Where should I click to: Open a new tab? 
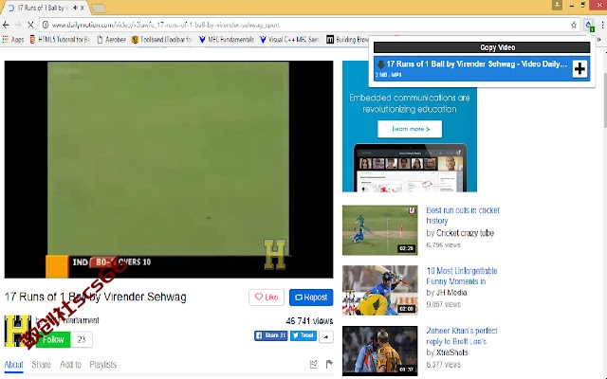click(x=99, y=9)
